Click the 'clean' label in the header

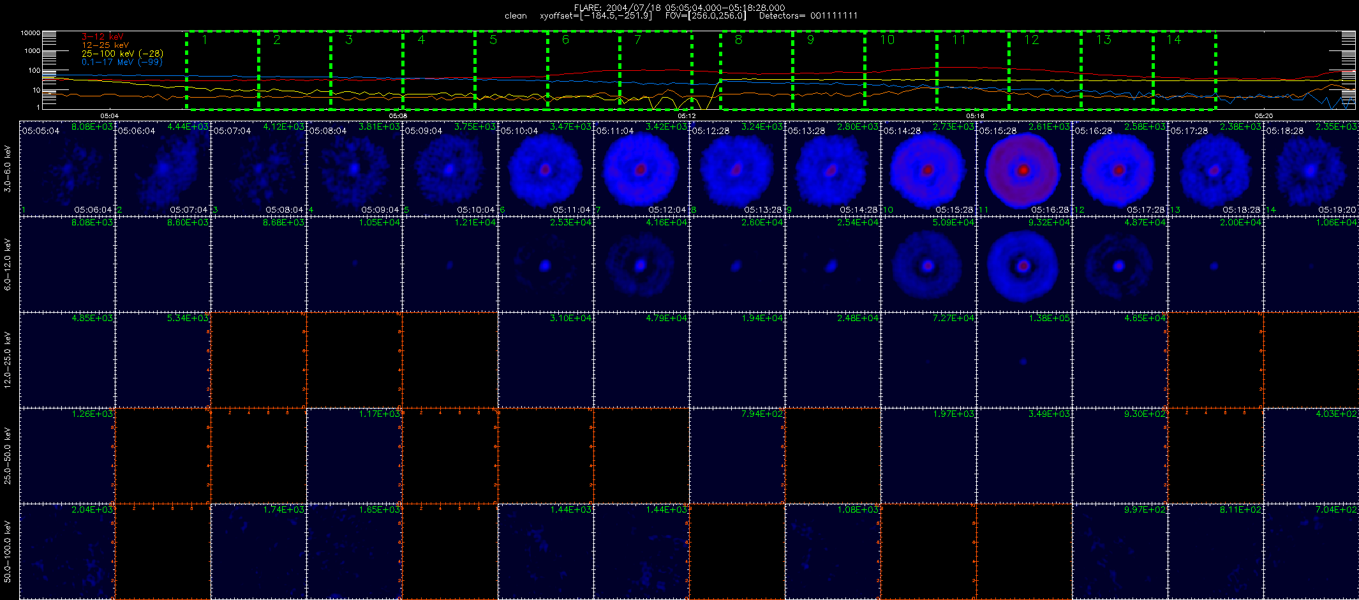pos(516,15)
